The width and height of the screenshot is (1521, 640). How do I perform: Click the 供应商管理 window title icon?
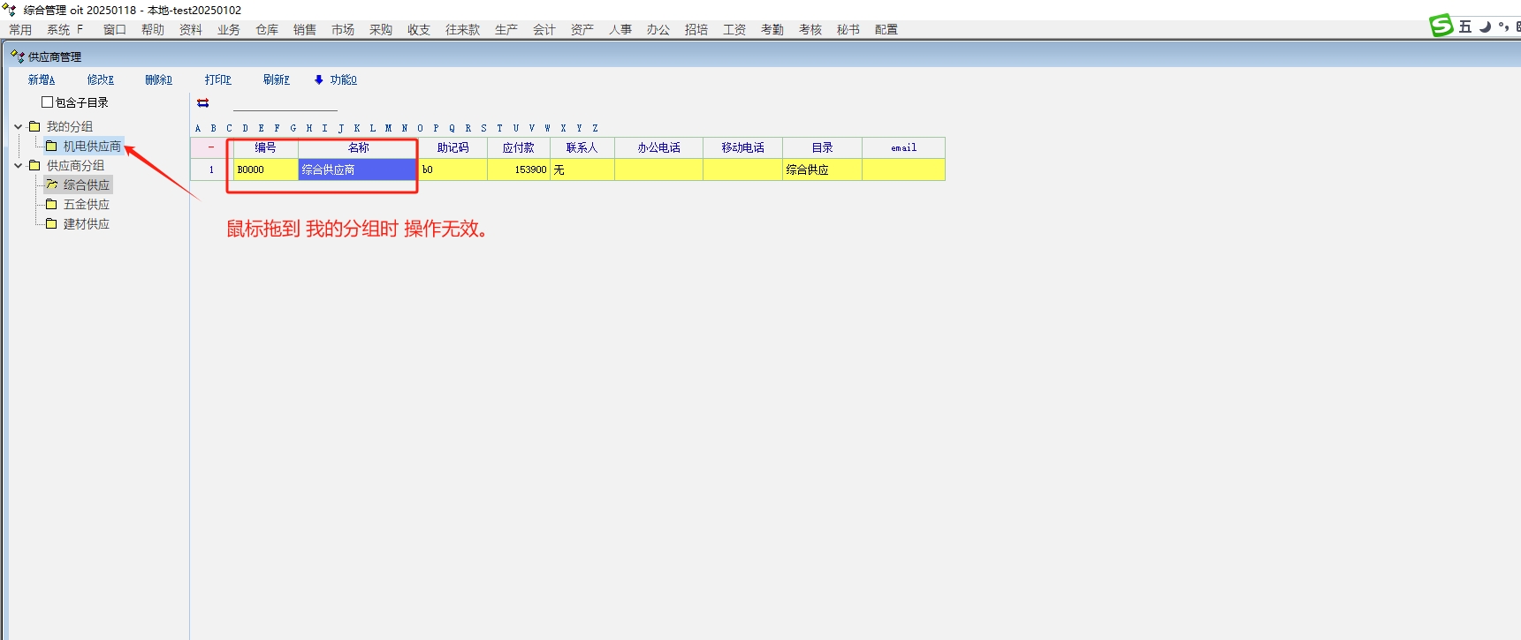tap(17, 56)
